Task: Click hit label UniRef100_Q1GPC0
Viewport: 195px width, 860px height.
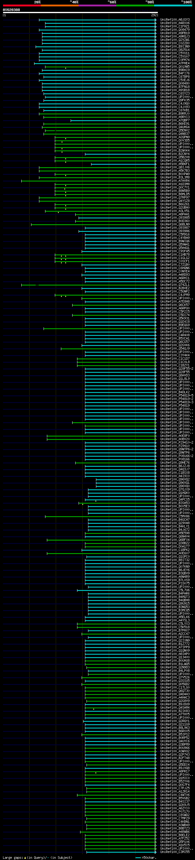Action: [175, 556]
